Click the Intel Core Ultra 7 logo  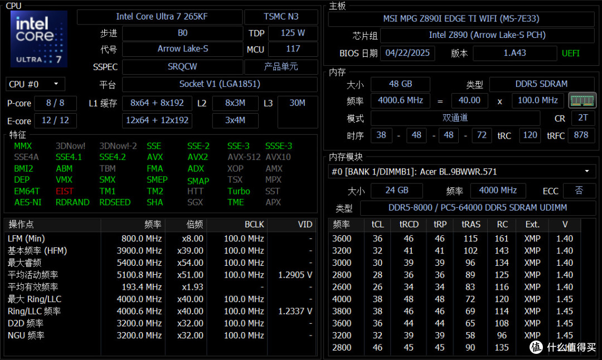point(39,39)
